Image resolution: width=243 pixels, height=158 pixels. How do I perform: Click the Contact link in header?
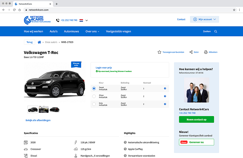tap(181, 19)
